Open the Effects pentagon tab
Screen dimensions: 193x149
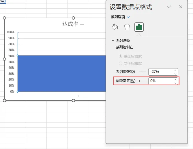click(127, 27)
